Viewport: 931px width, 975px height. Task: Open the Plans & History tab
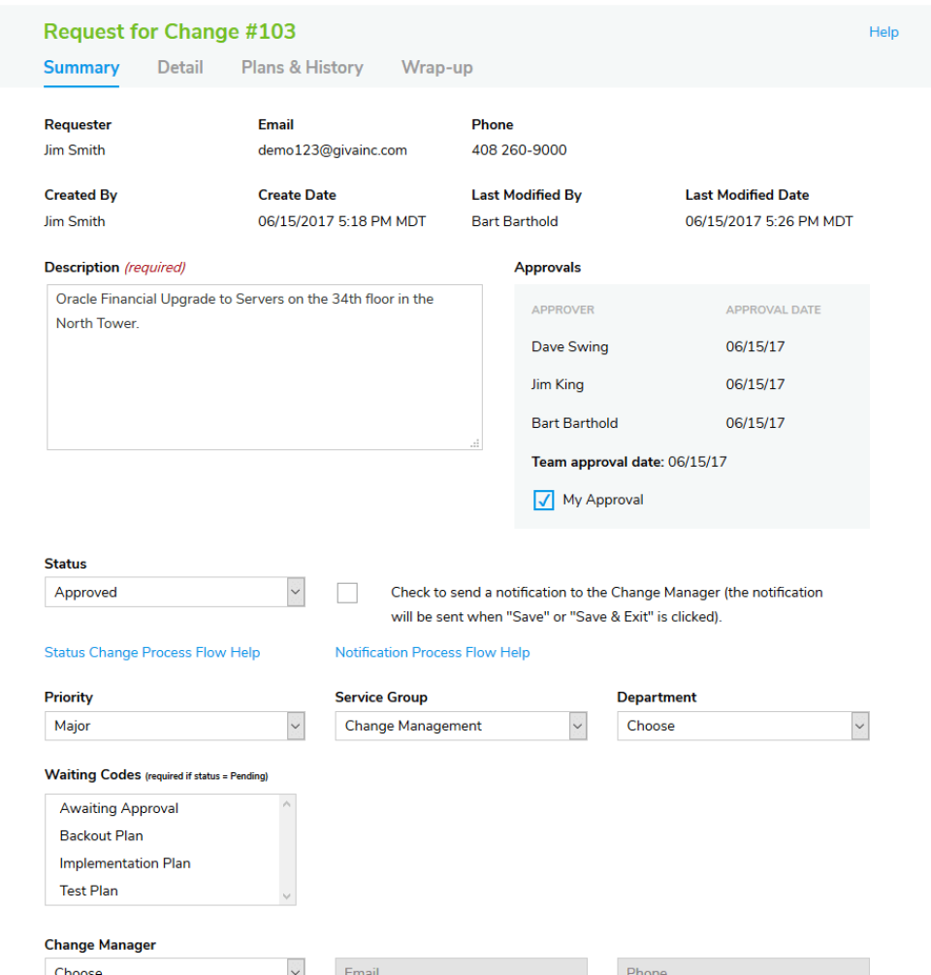(x=302, y=67)
